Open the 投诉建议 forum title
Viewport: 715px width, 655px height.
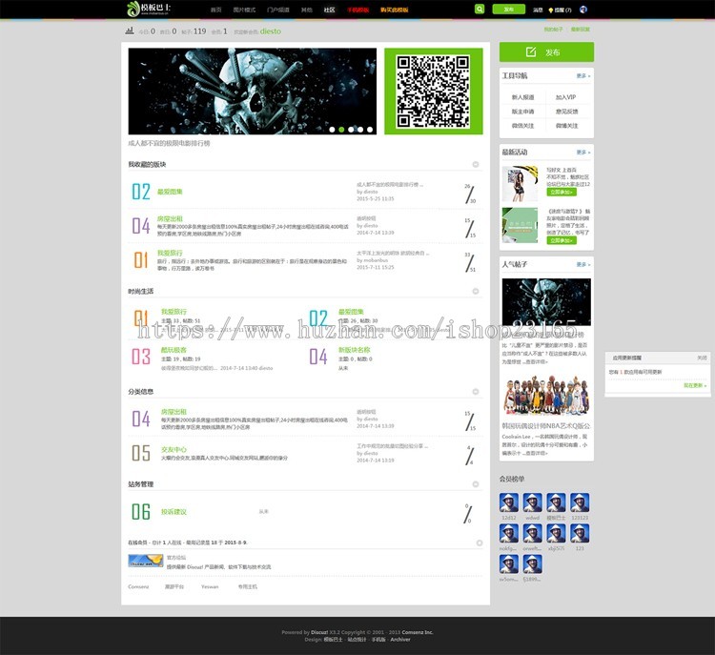174,512
